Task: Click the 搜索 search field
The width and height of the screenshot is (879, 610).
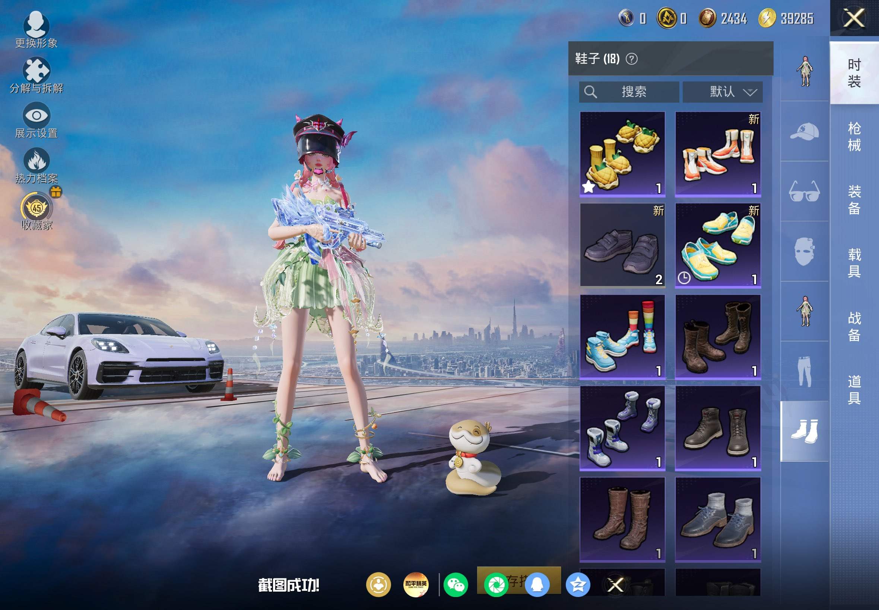Action: 629,92
